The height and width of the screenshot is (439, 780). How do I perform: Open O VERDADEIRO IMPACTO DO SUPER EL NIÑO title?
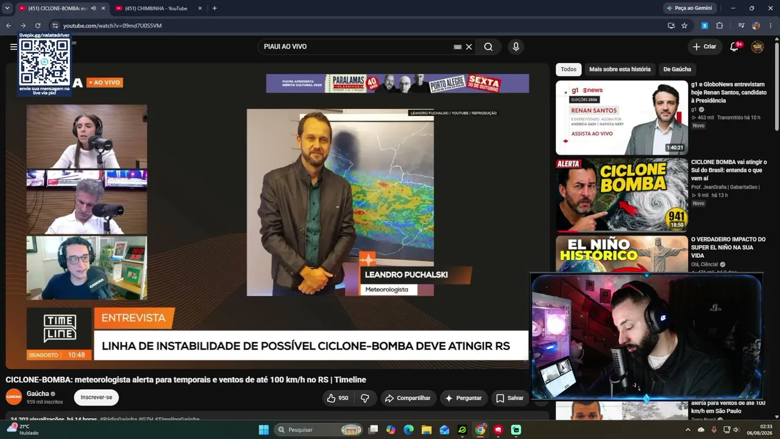click(728, 248)
